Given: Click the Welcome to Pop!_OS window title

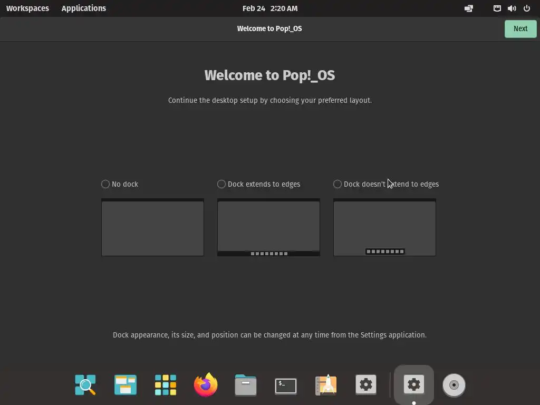Looking at the screenshot, I should [269, 28].
